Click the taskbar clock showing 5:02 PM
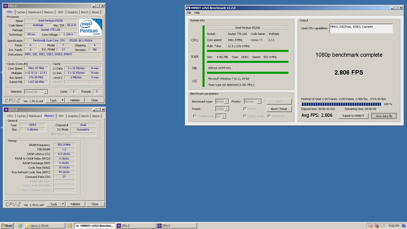The width and height of the screenshot is (407, 229). [x=394, y=226]
